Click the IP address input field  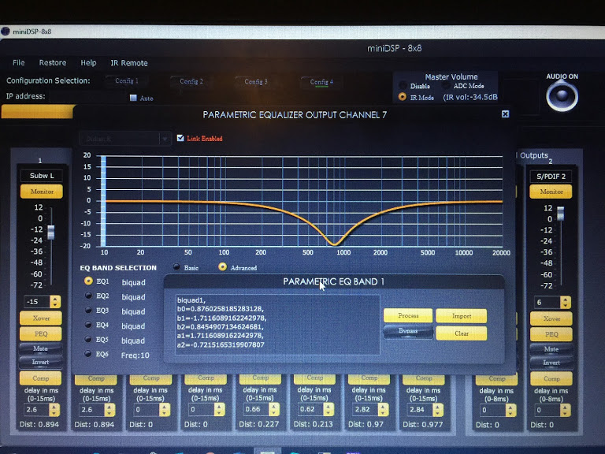click(x=86, y=96)
